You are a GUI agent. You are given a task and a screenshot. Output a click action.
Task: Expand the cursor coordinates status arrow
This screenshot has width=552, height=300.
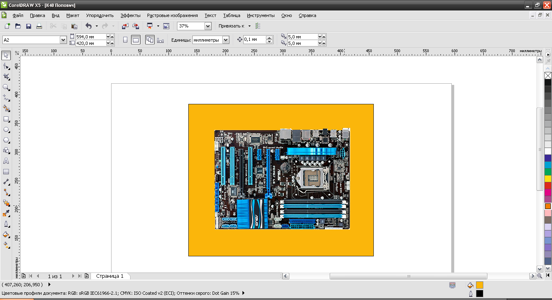49,285
